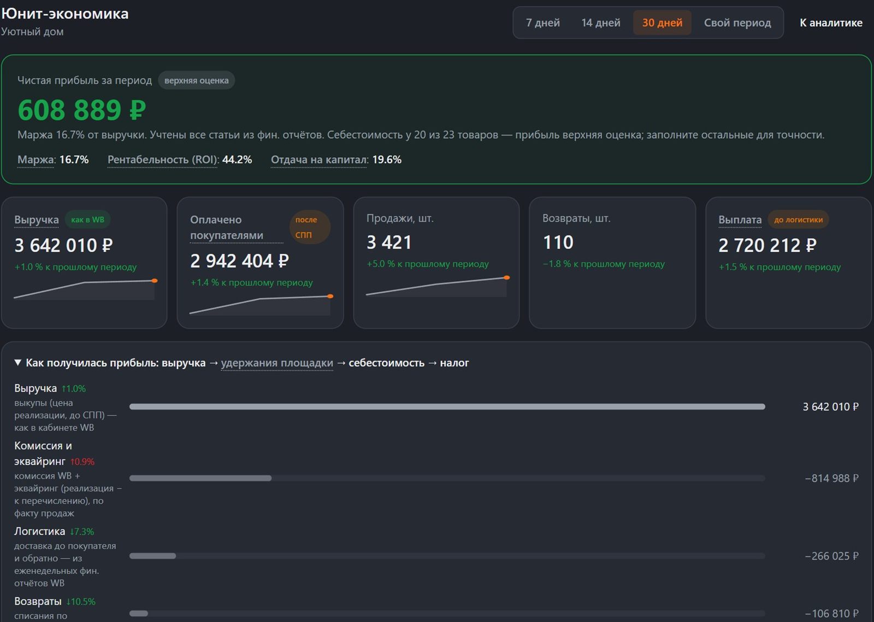Click the ↓7.3% indicator beside Логистика

click(82, 531)
